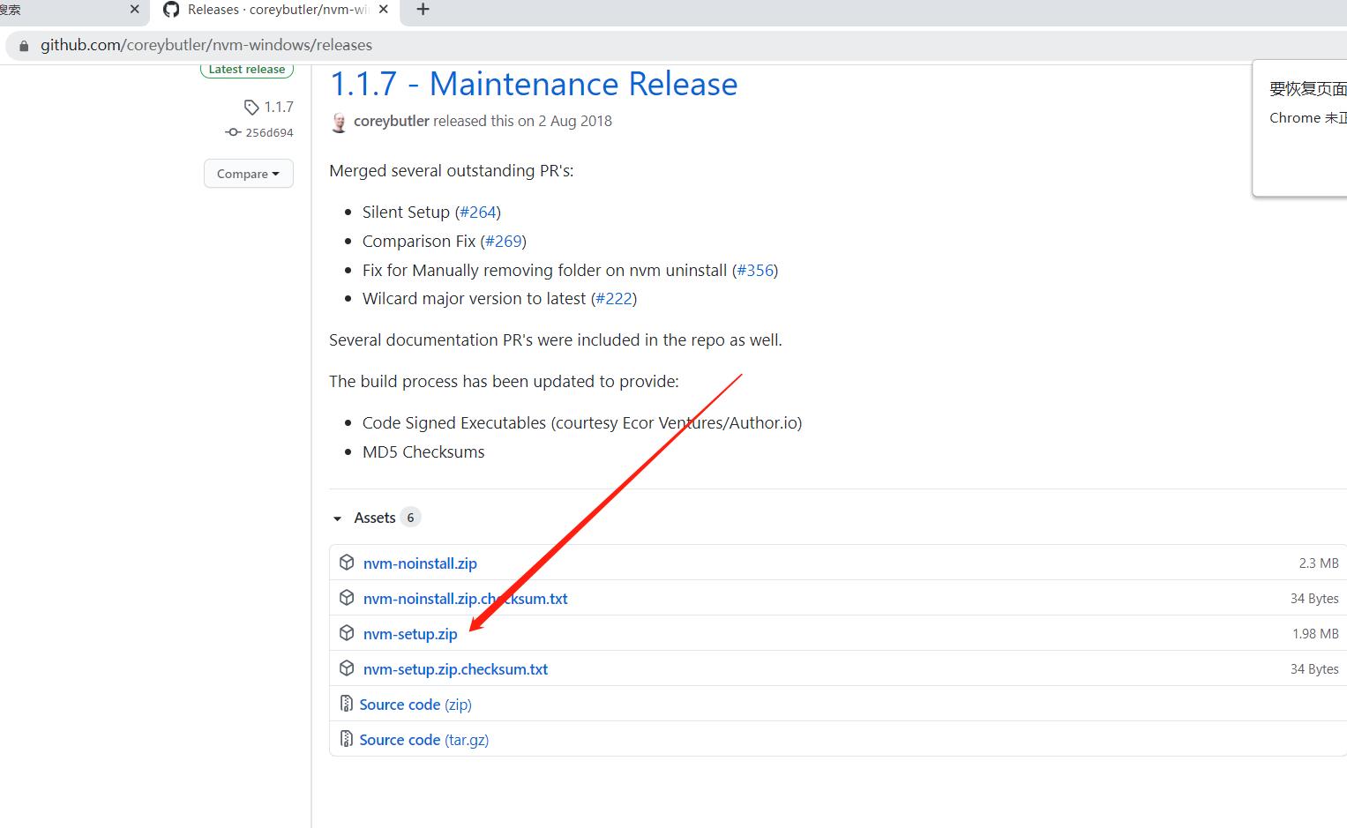Viewport: 1347px width, 828px height.
Task: Click the 34 Bytes size for nvm-noinstall checksum
Action: 1314,598
